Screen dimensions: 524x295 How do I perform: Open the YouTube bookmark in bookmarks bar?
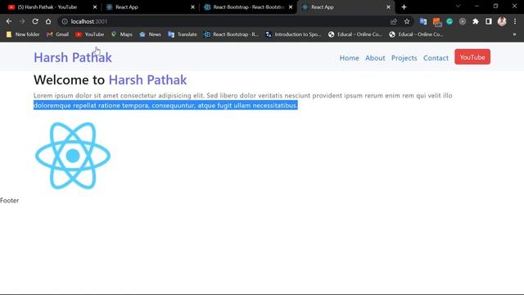(x=89, y=34)
